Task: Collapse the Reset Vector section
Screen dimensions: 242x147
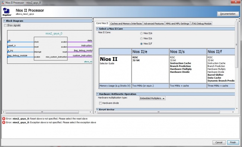Action: point(98,110)
